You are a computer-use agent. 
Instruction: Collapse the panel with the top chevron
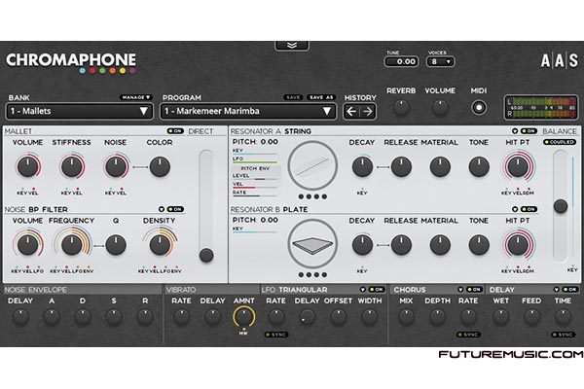pyautogui.click(x=292, y=46)
